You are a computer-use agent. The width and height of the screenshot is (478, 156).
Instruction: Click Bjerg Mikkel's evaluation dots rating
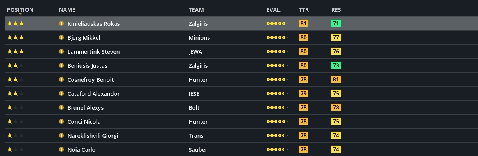point(277,38)
